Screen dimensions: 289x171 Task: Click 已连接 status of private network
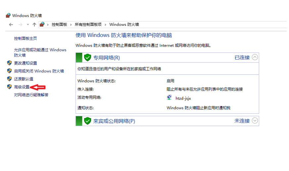242,57
